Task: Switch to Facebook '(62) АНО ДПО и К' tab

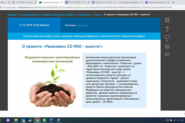Action: coord(77,2)
